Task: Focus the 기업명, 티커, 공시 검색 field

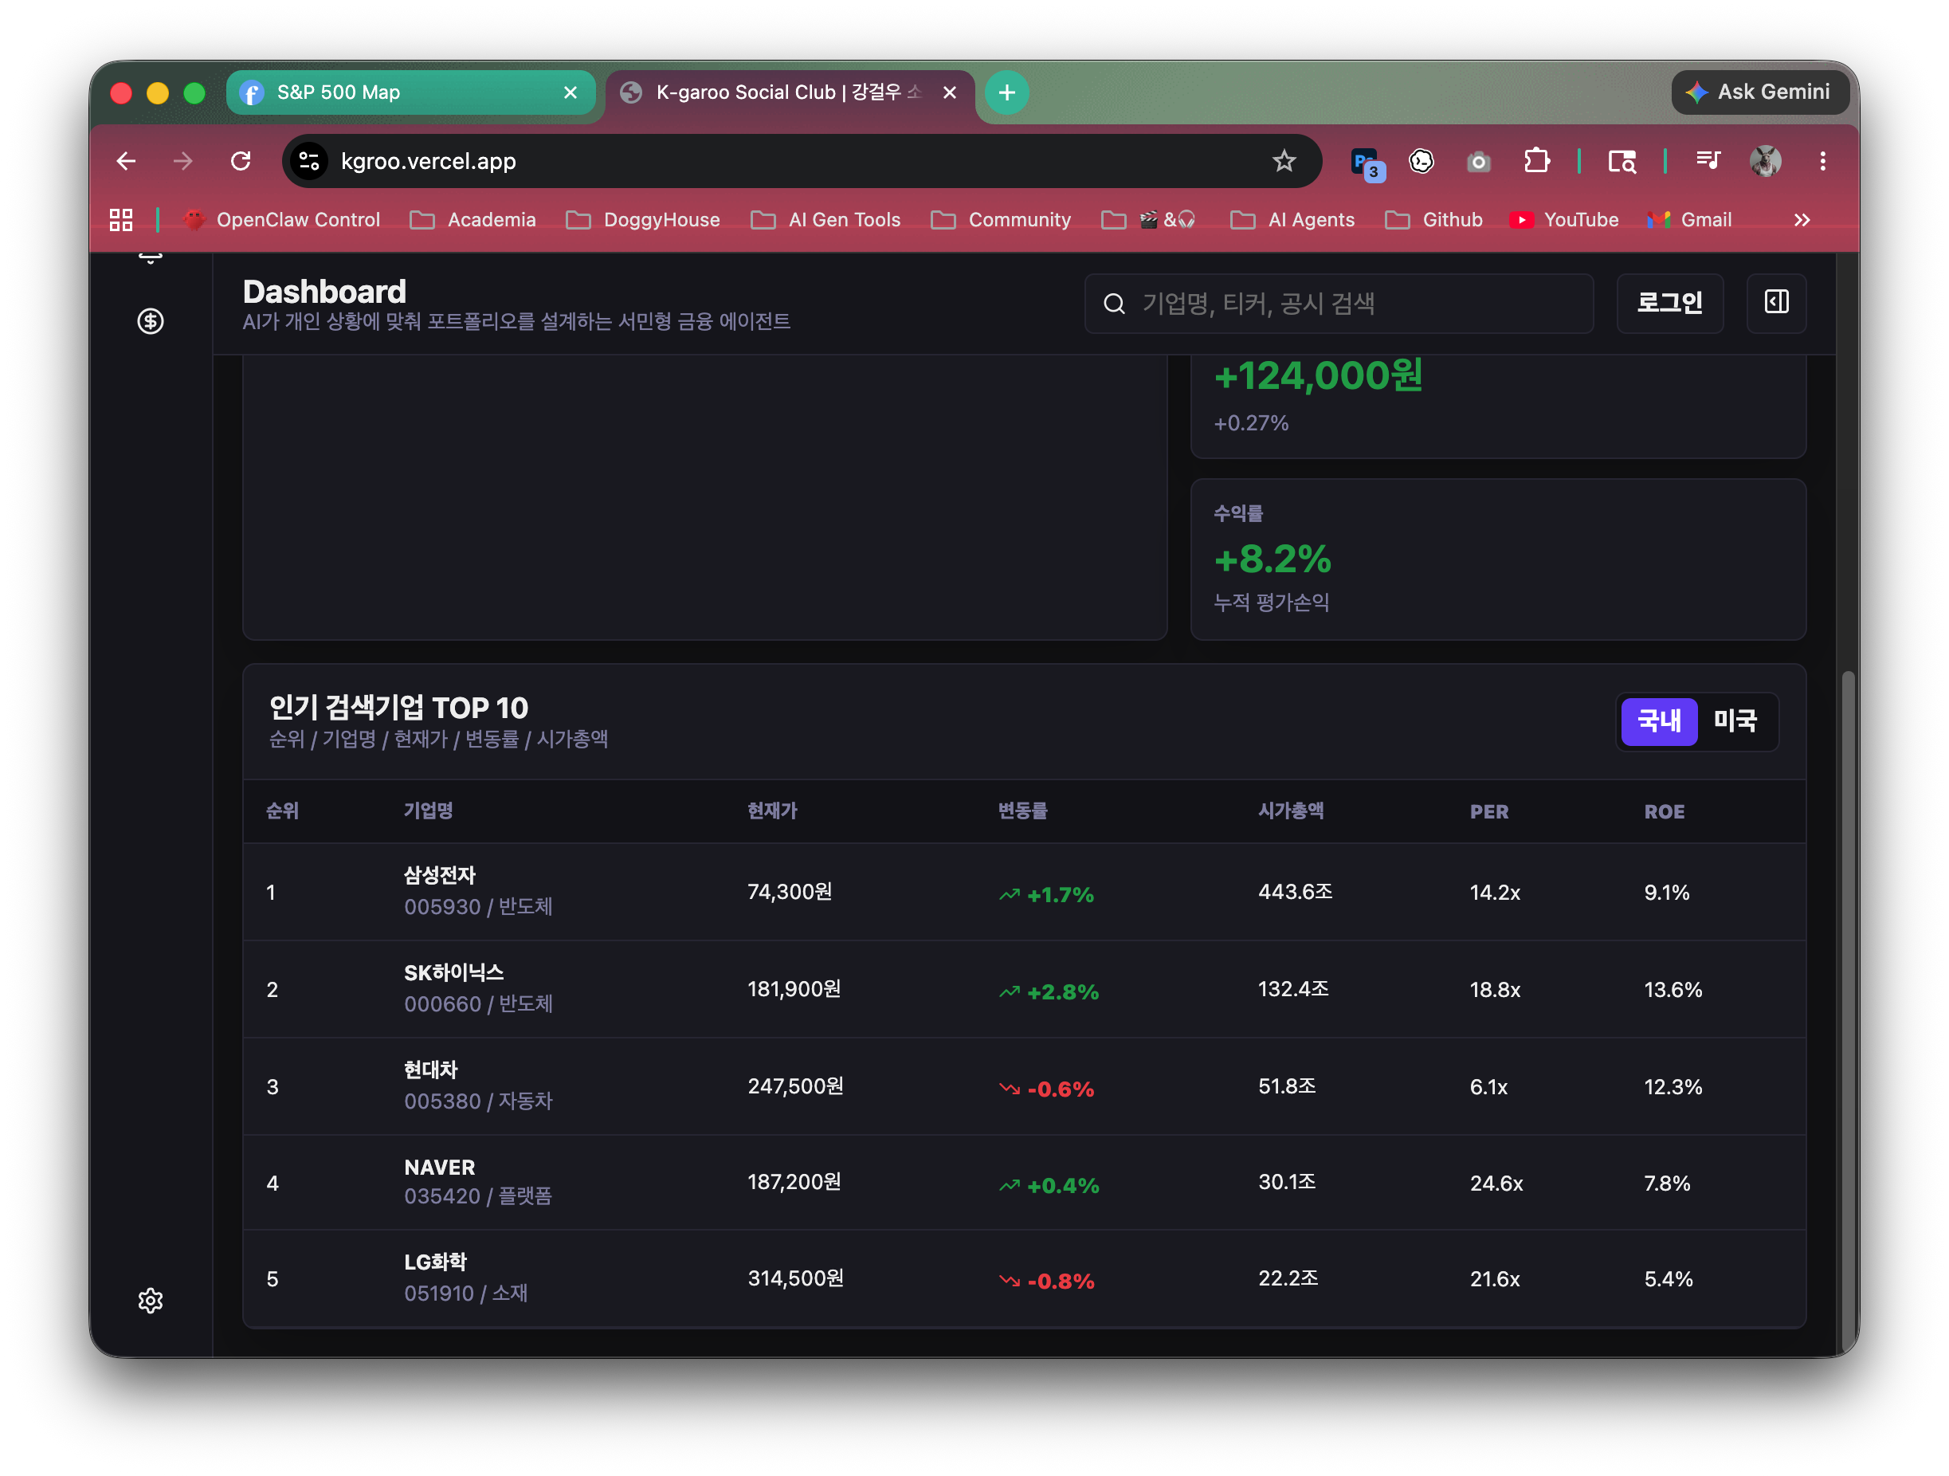Action: point(1339,304)
